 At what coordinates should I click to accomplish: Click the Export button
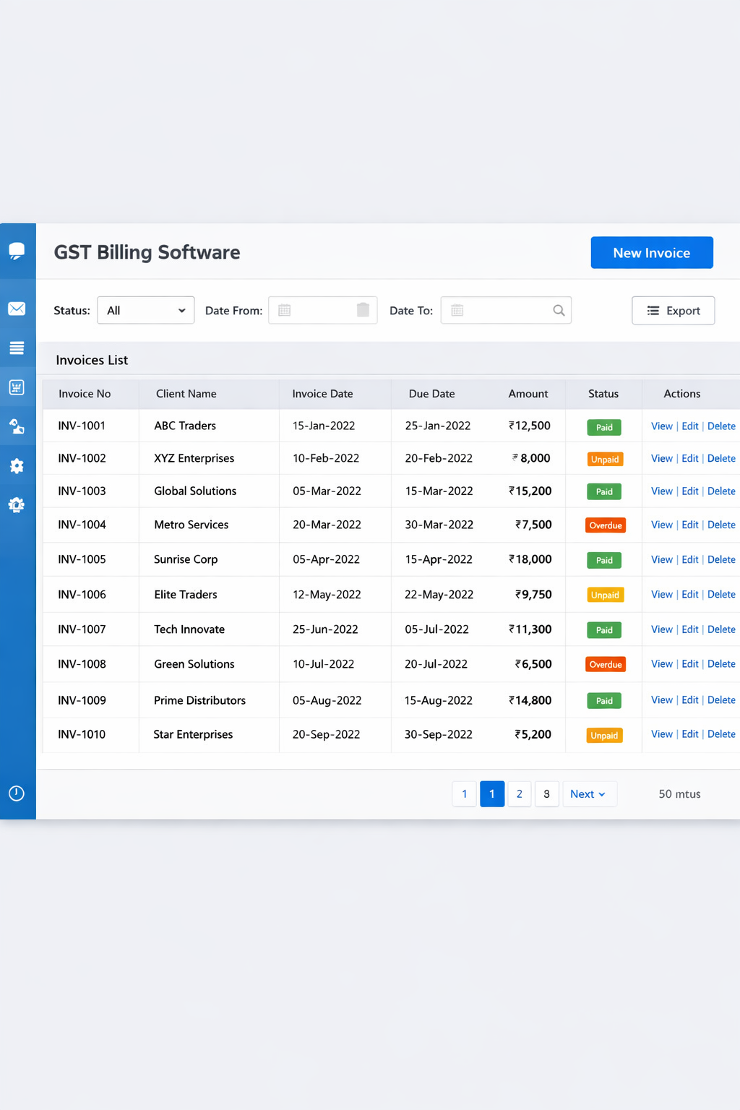coord(673,310)
